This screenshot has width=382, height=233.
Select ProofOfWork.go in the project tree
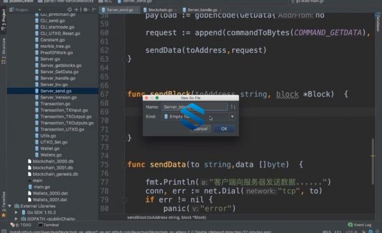(56, 53)
